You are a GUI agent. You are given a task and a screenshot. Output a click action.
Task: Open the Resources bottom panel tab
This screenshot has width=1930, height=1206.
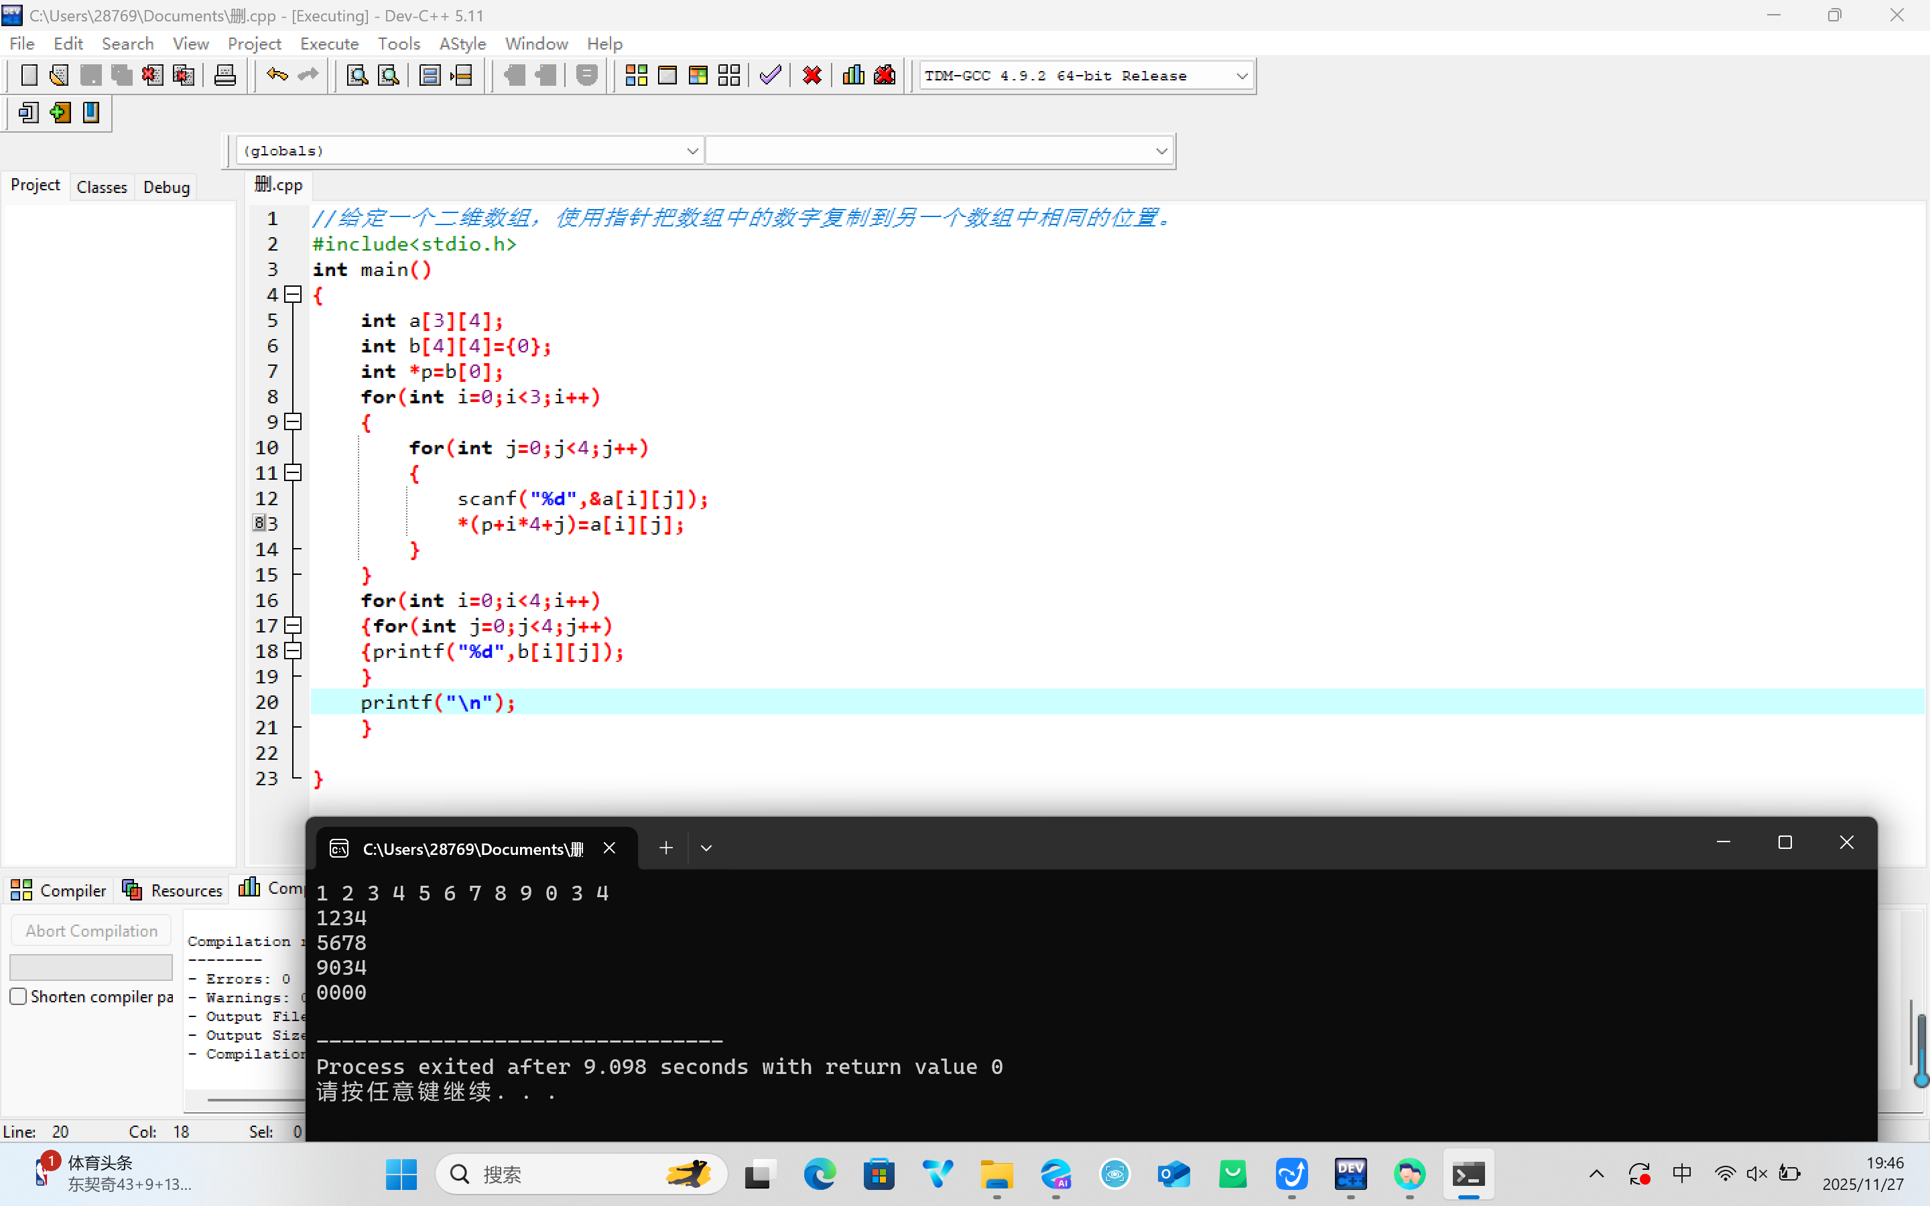click(x=172, y=890)
